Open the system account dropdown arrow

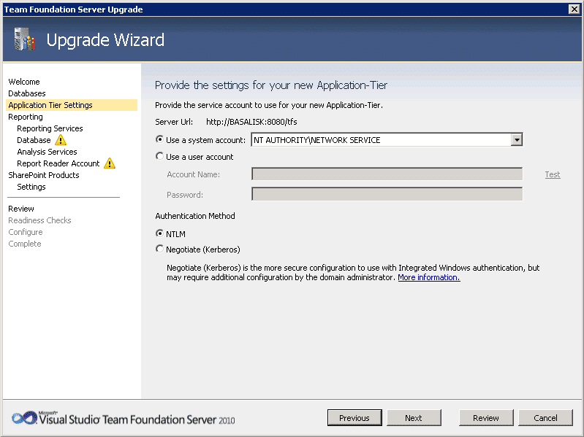pyautogui.click(x=517, y=140)
